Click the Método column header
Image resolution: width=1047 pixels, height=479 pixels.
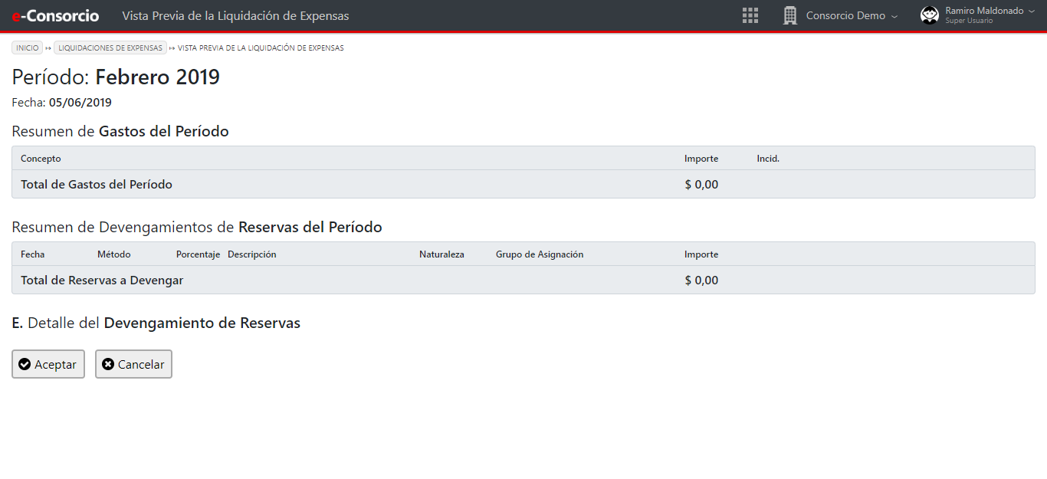coord(113,254)
